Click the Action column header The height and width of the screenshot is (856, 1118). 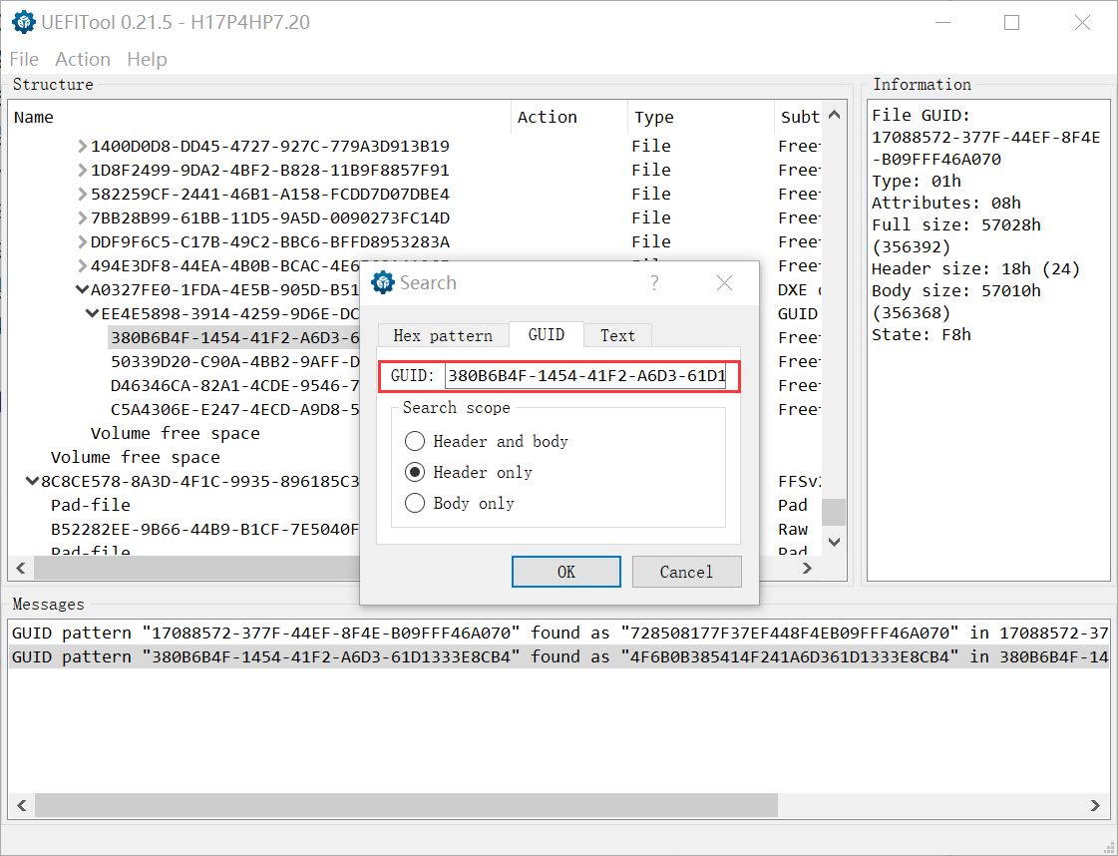569,117
